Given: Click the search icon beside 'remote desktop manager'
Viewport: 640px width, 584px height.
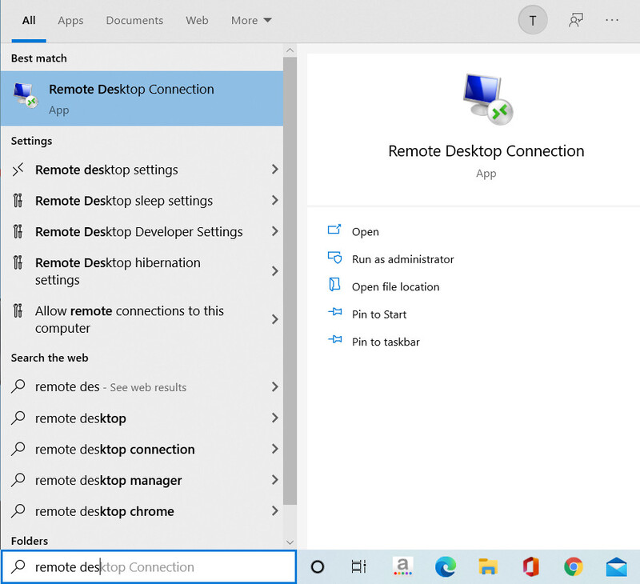Looking at the screenshot, I should click(x=18, y=479).
